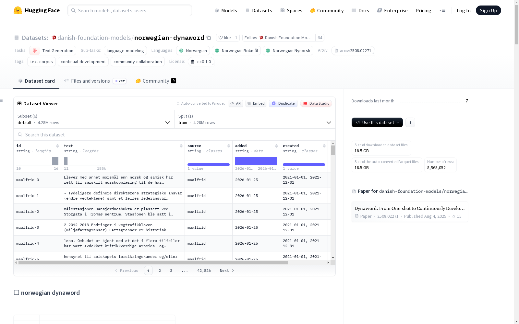519x324 pixels.
Task: Open the Docs page
Action: pyautogui.click(x=360, y=10)
